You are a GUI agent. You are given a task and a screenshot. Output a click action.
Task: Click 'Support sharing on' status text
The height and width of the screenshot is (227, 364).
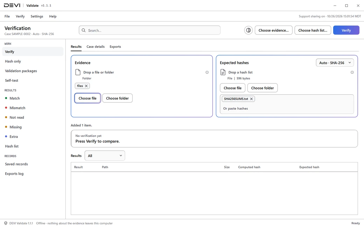(x=312, y=16)
